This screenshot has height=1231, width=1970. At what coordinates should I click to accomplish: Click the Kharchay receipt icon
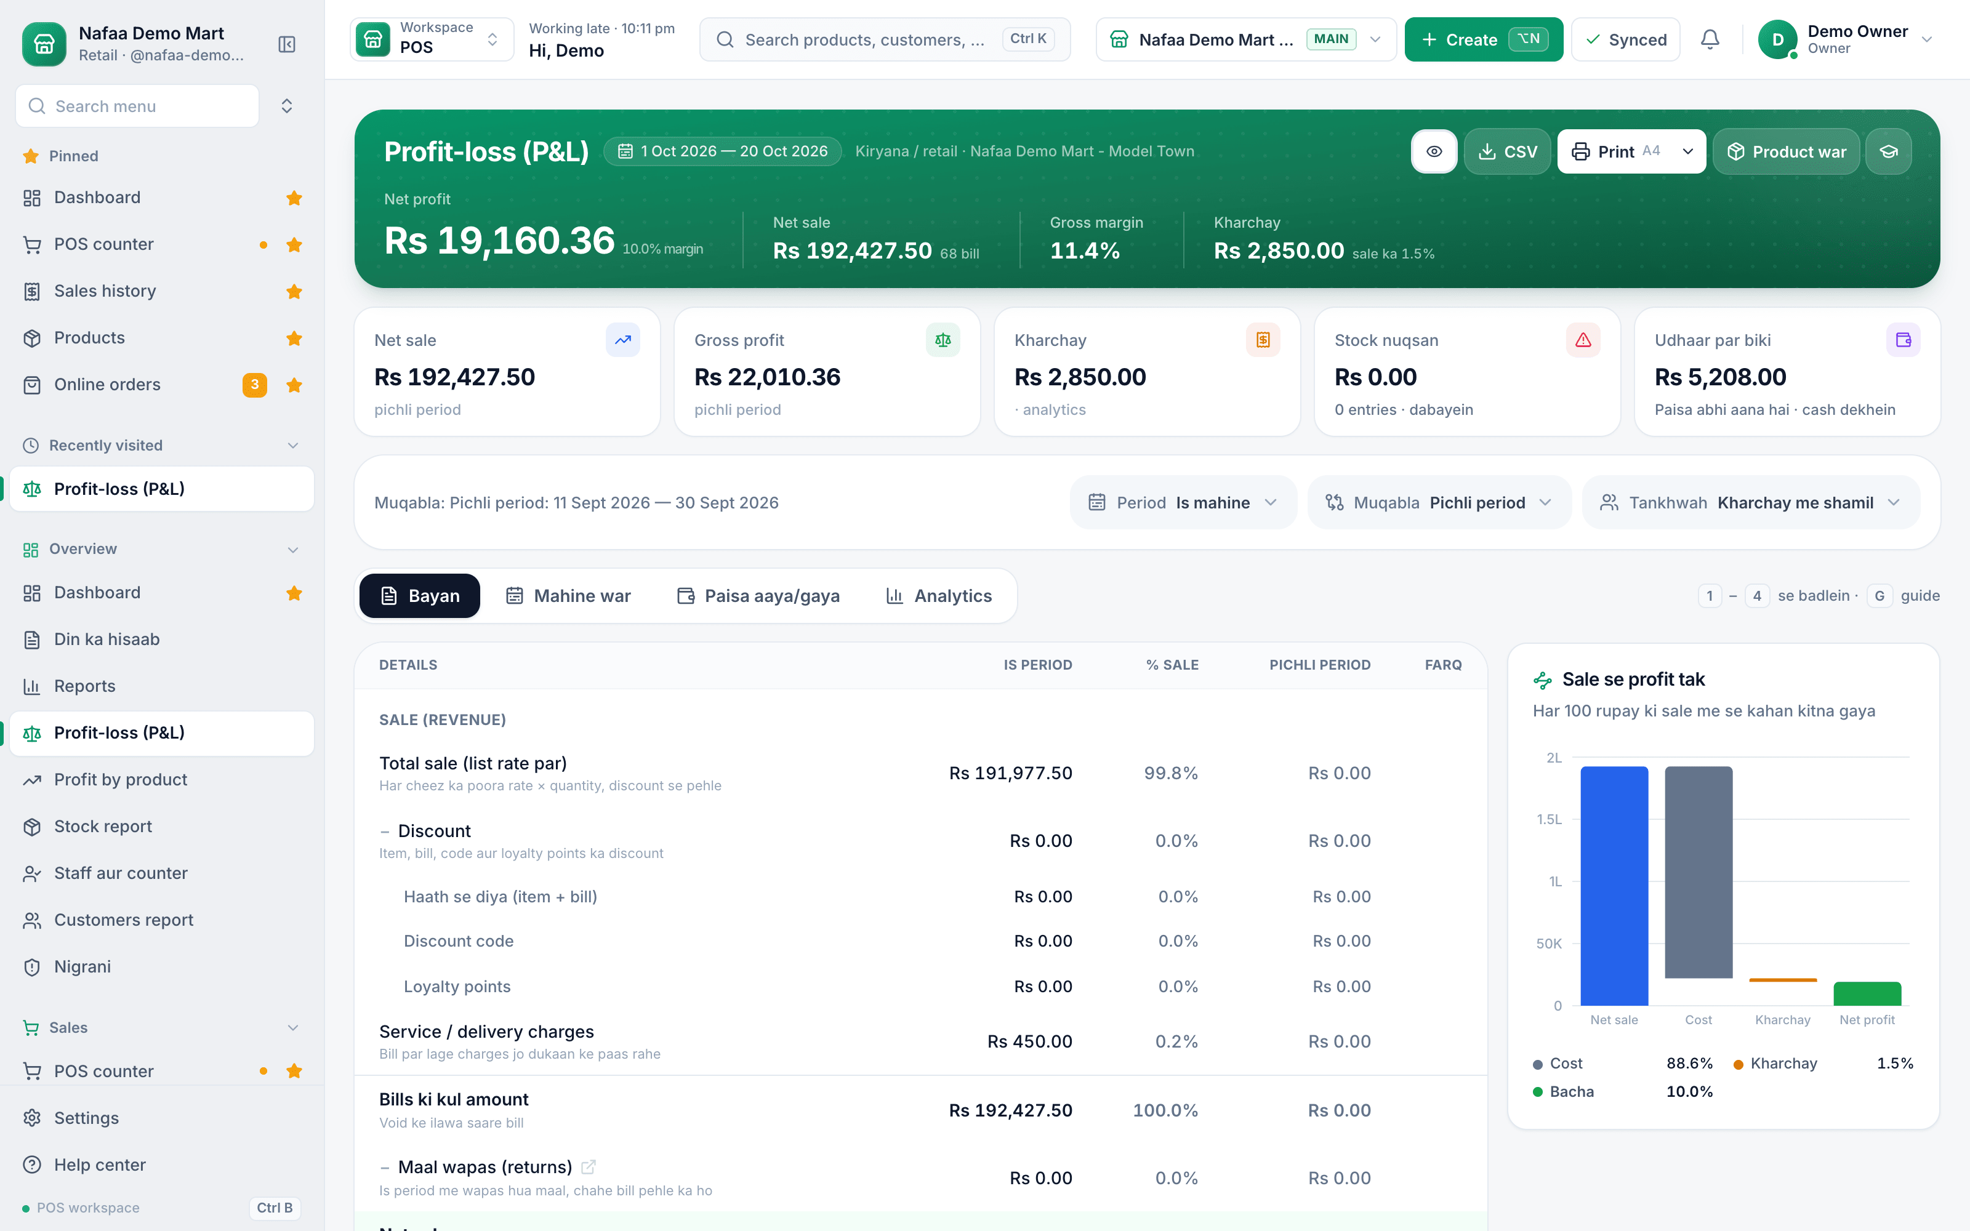coord(1263,340)
